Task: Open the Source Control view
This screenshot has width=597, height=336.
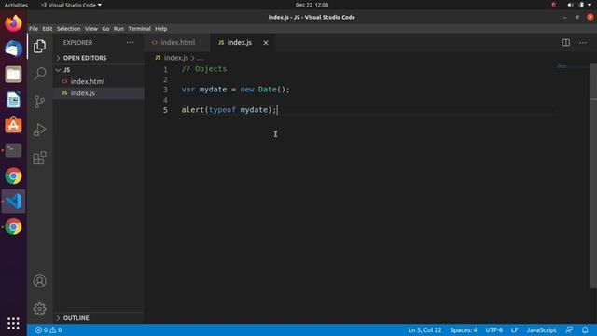Action: click(x=39, y=102)
